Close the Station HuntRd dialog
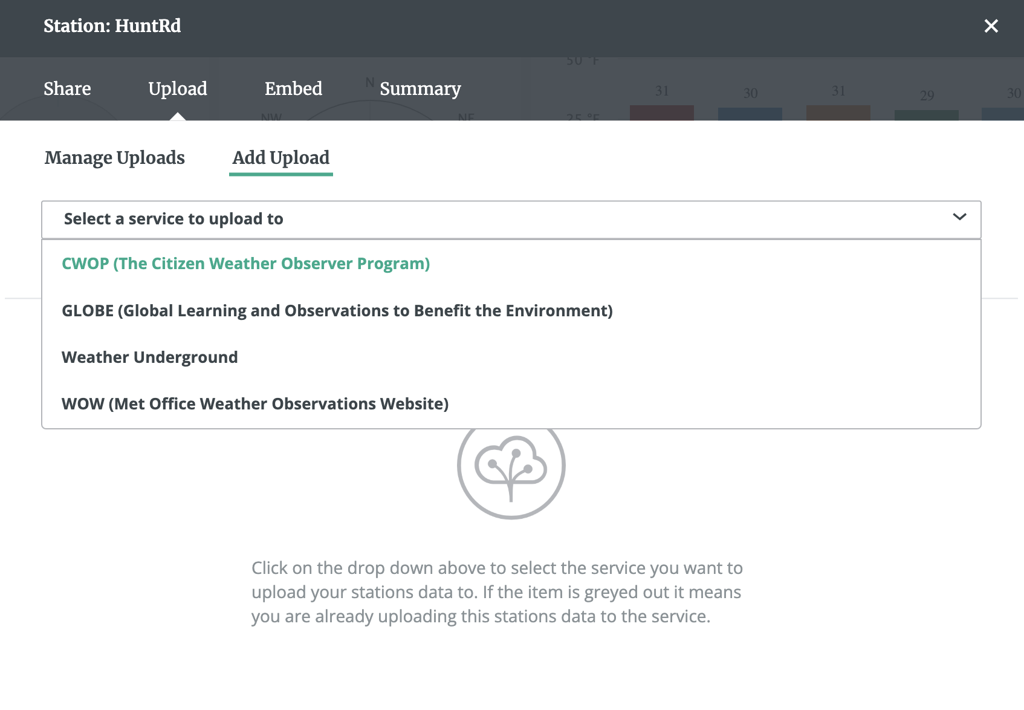1024x710 pixels. (x=991, y=26)
